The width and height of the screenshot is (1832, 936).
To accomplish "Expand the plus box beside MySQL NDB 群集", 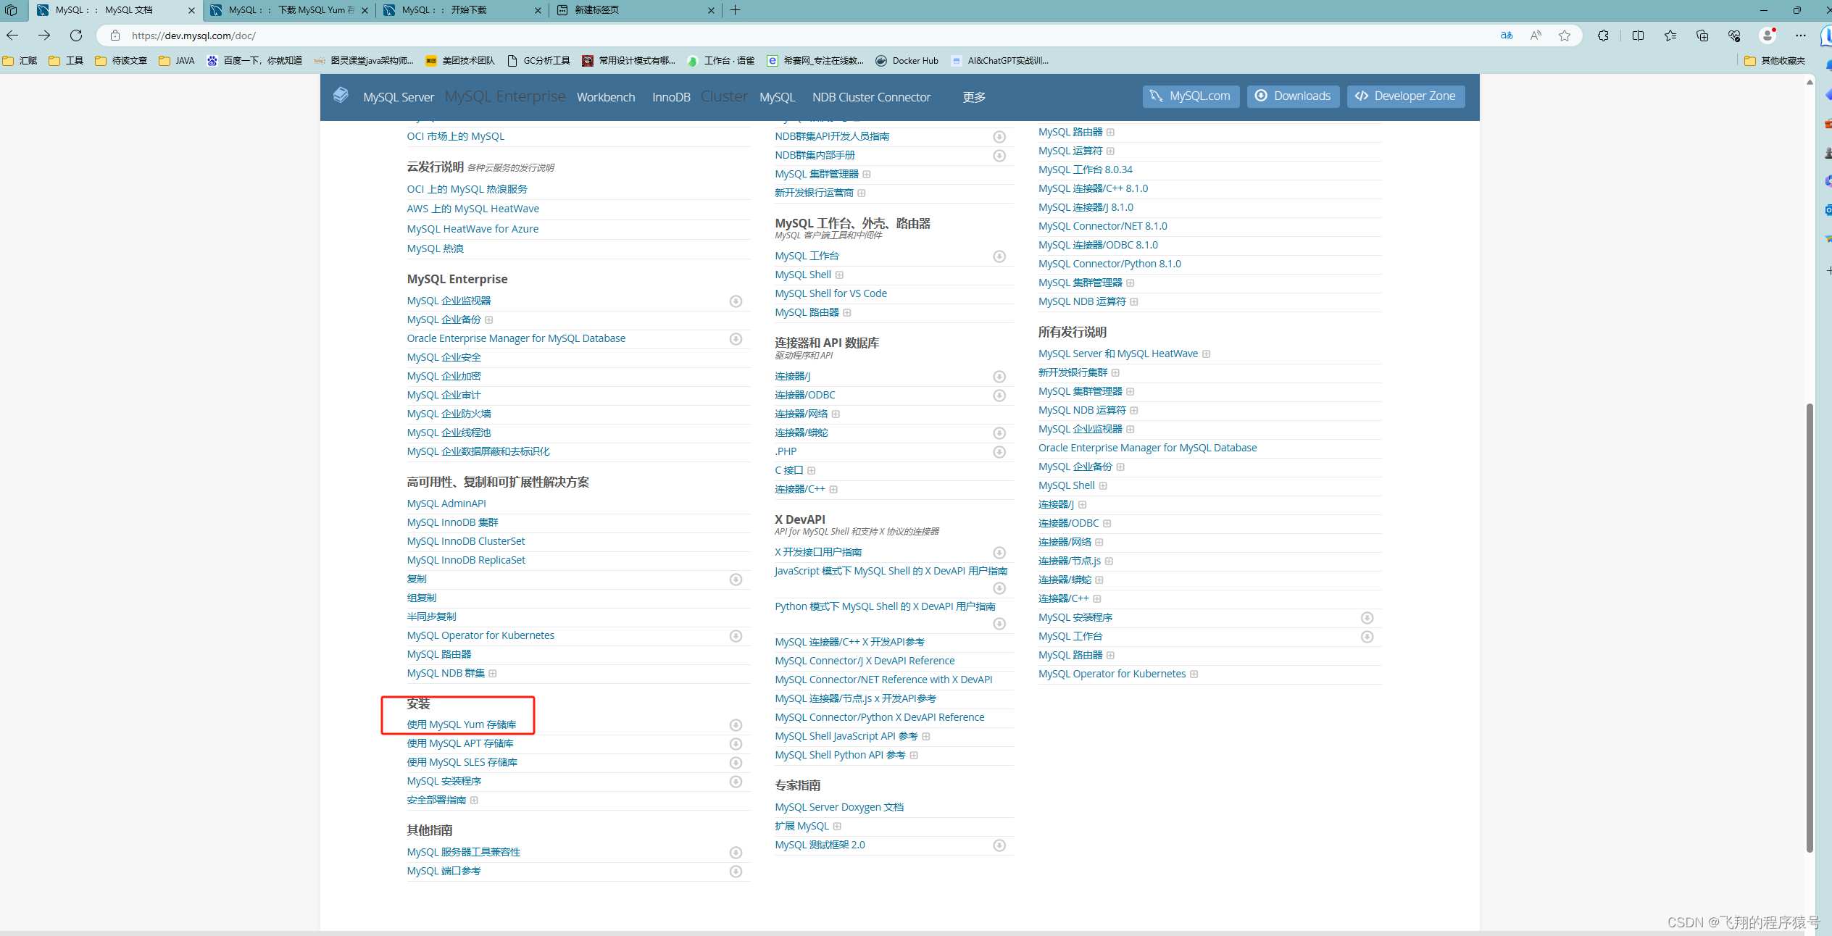I will point(493,674).
